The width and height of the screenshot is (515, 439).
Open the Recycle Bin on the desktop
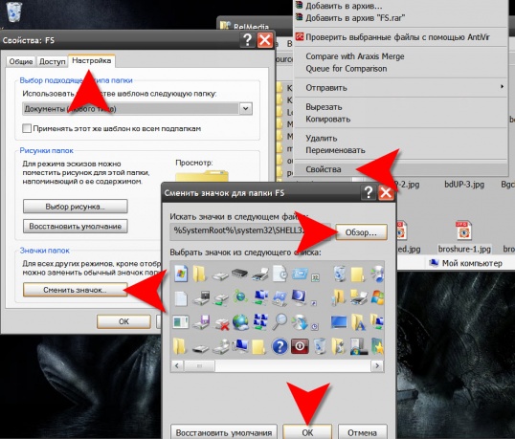[14, 11]
